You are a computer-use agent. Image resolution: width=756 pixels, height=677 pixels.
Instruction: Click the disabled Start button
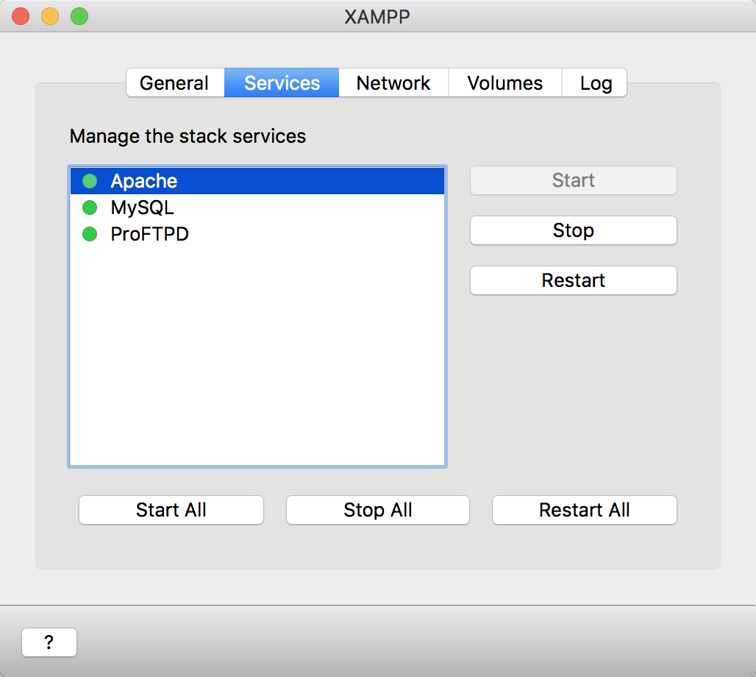[574, 180]
